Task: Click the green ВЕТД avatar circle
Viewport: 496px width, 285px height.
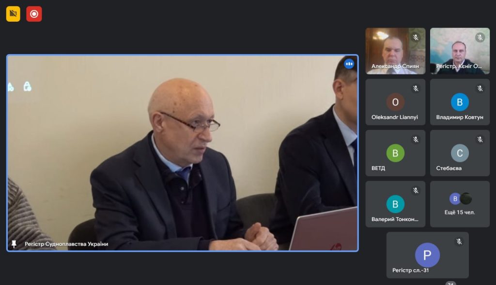Action: 395,153
